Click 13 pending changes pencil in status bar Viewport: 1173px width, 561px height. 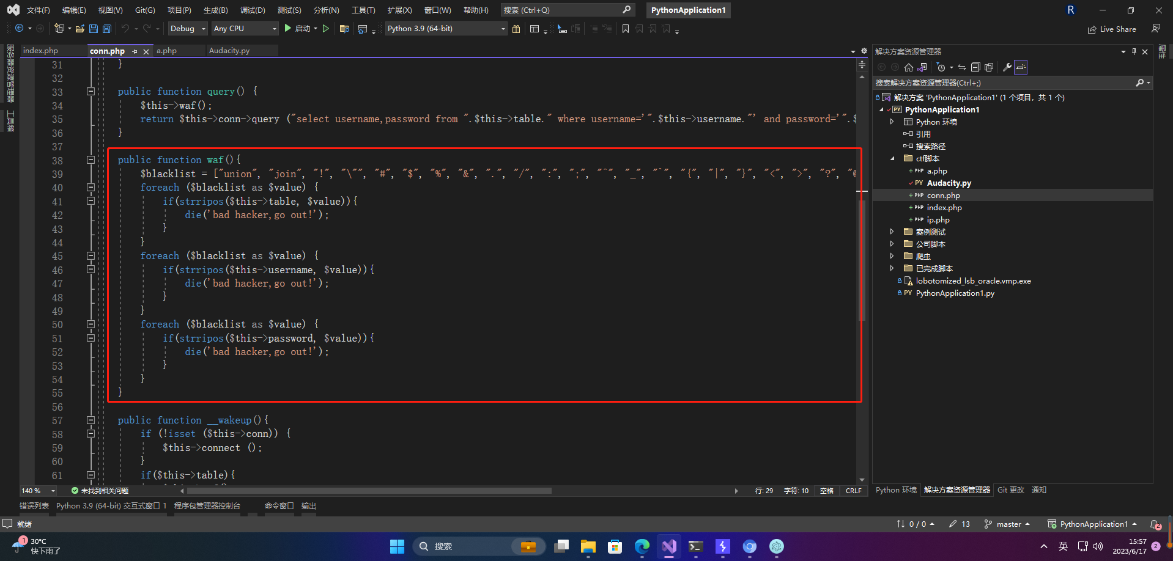960,524
